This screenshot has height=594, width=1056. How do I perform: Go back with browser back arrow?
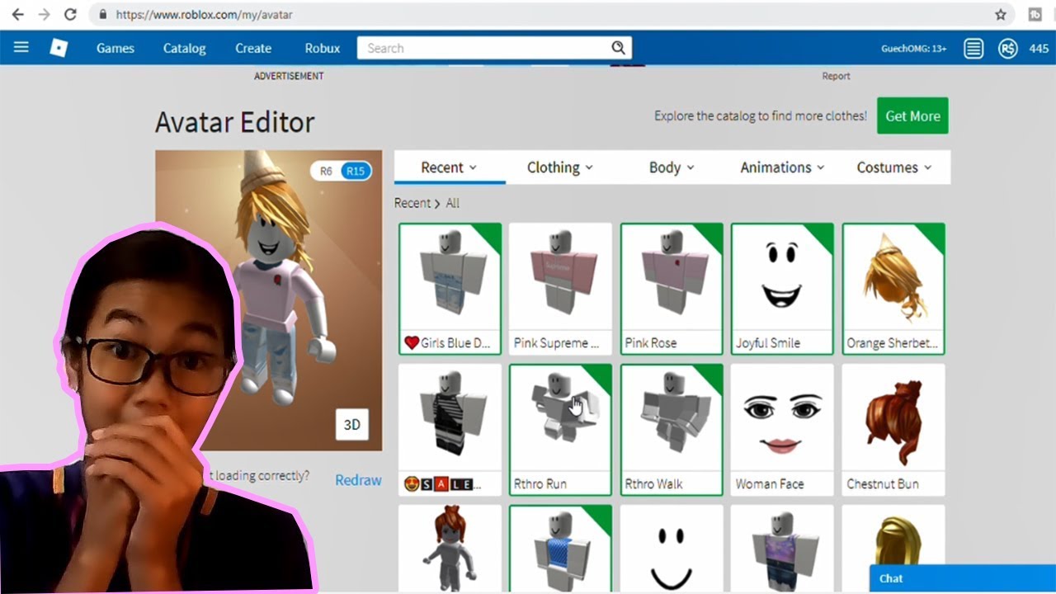pos(17,14)
